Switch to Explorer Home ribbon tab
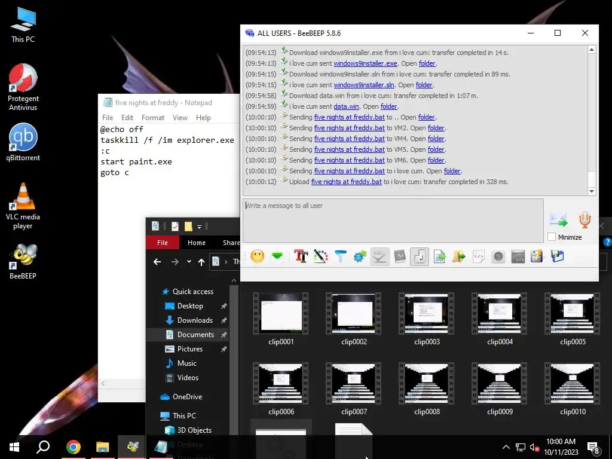Screen dimensions: 612x459 point(196,243)
